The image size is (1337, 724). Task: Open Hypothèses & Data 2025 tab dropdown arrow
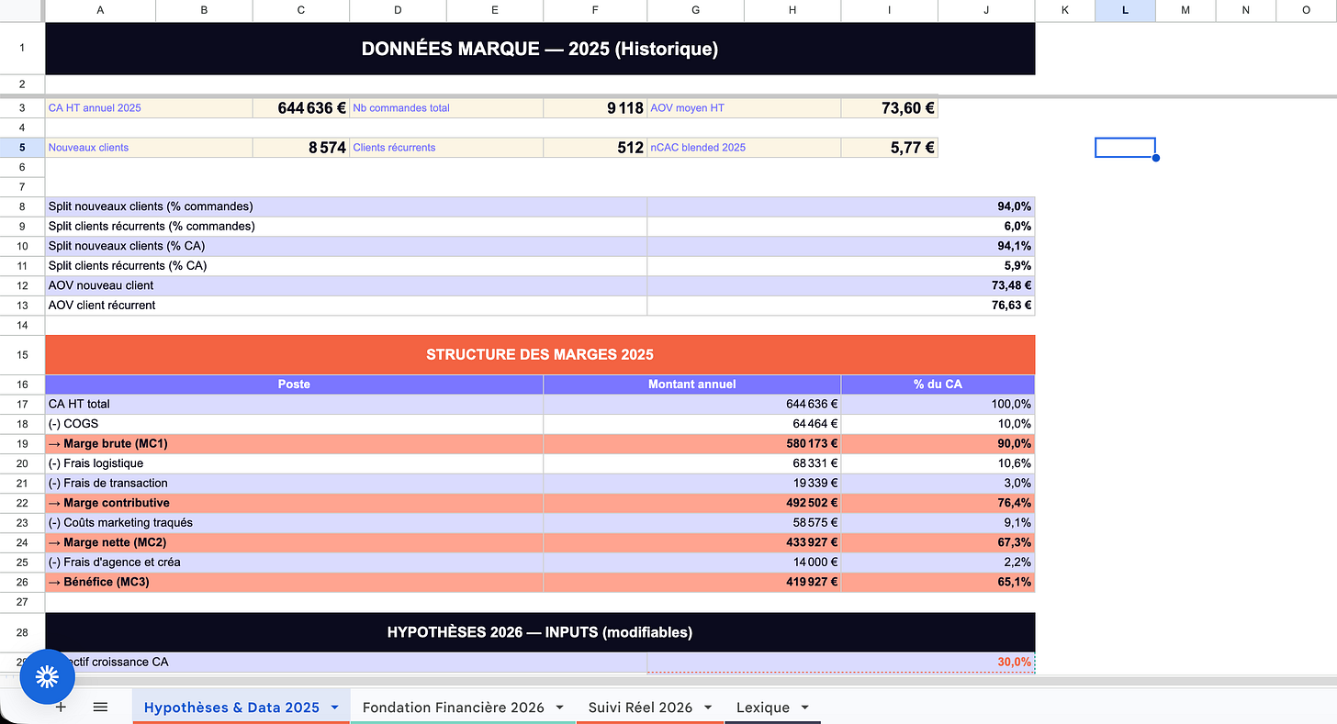pos(335,707)
